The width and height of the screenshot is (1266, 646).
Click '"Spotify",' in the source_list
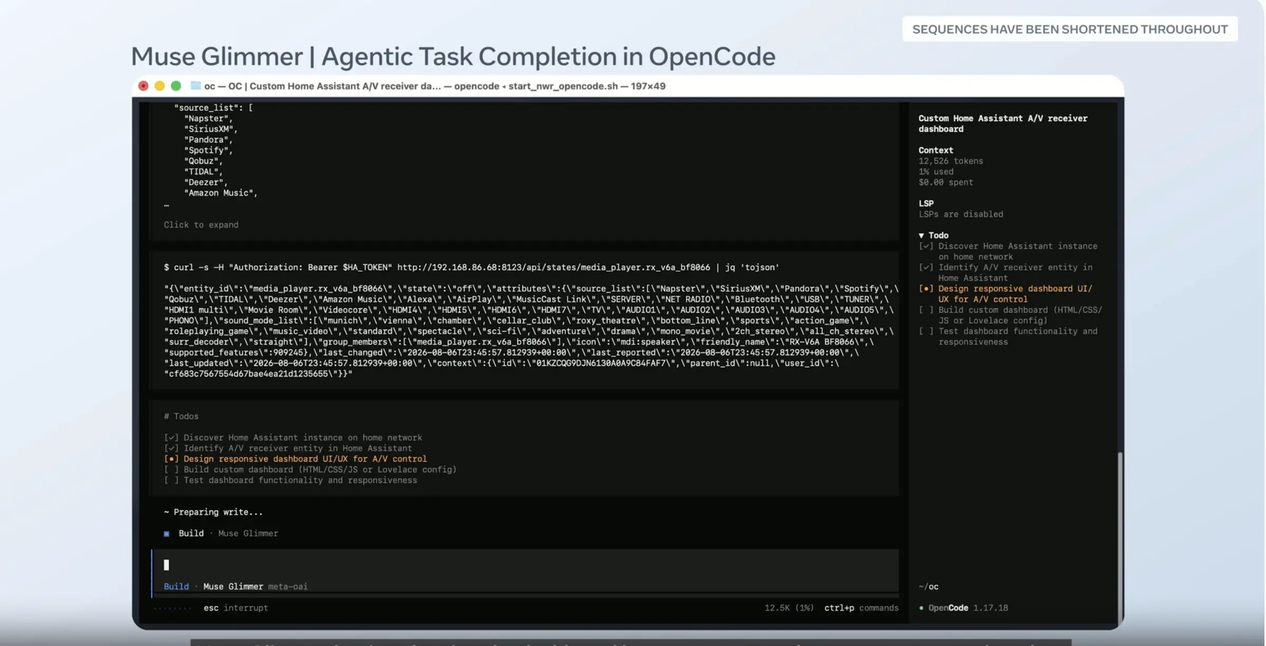(208, 150)
